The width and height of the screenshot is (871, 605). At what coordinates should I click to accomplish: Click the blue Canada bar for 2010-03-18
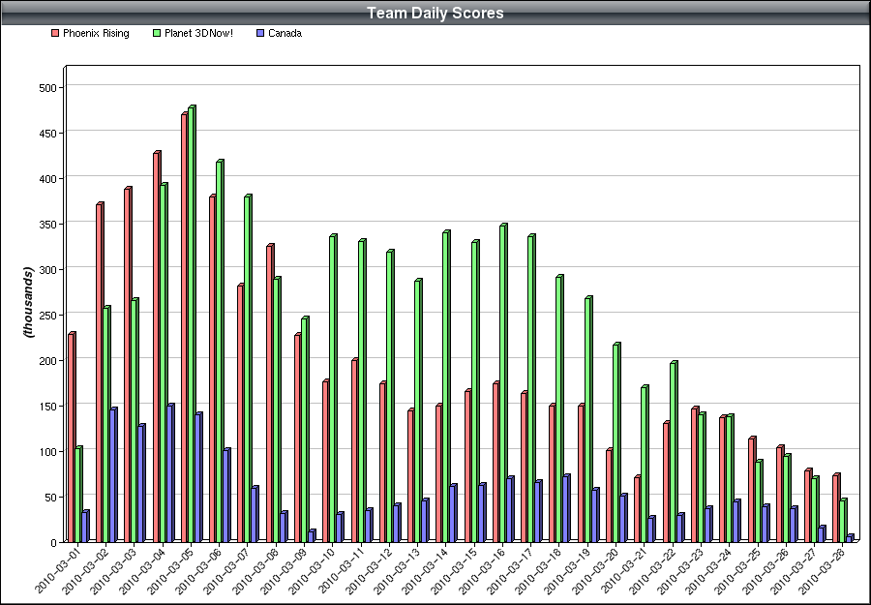pos(566,508)
